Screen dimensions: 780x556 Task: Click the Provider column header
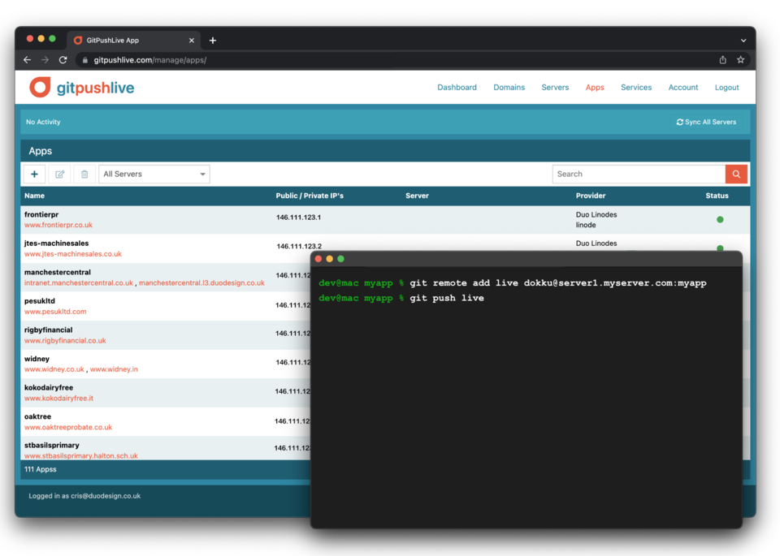pos(591,196)
